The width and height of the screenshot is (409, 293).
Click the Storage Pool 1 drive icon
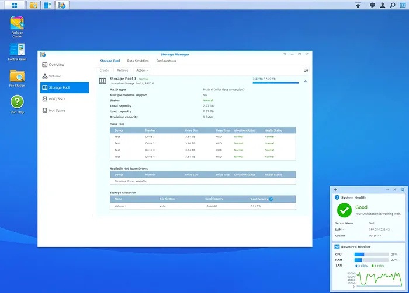click(102, 81)
